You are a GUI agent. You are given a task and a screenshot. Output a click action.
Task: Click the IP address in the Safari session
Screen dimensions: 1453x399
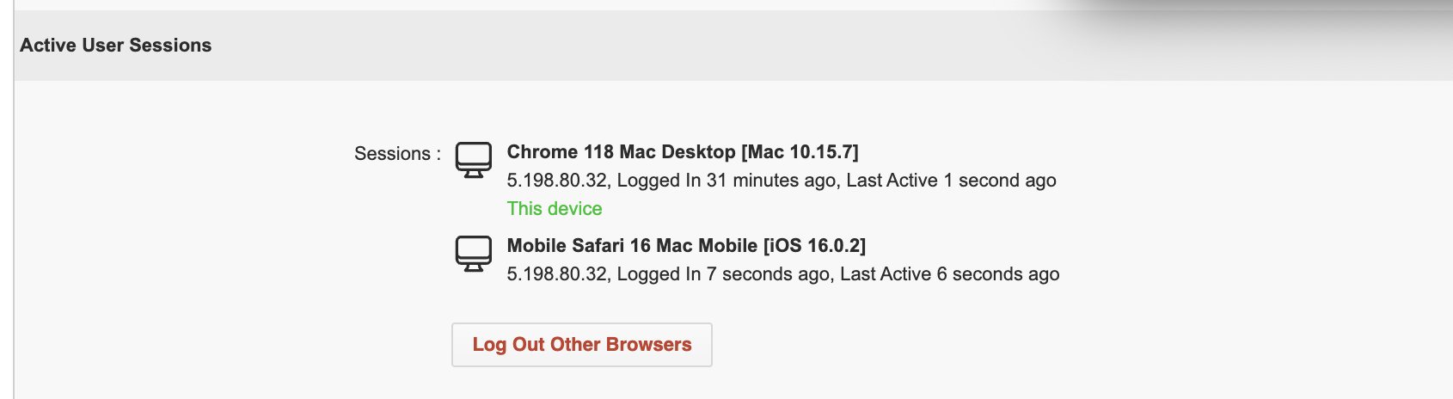pos(557,274)
